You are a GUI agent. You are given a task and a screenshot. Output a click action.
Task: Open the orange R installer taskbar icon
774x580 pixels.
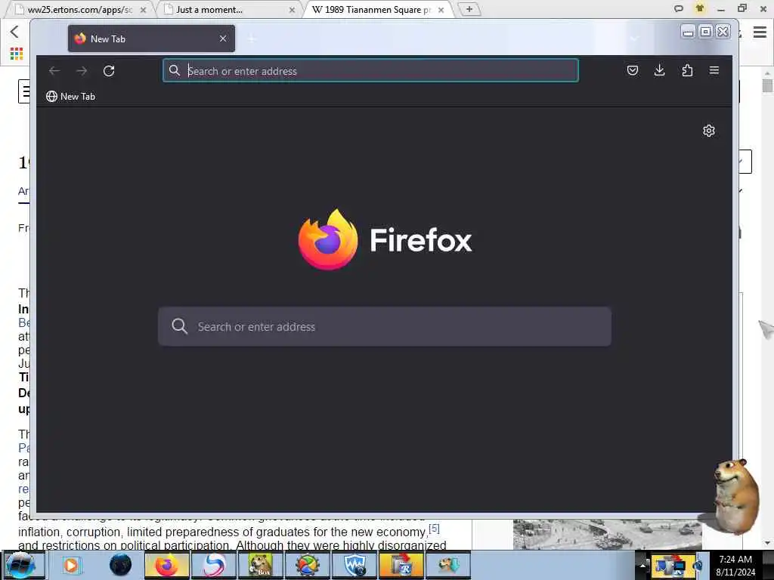(x=401, y=565)
